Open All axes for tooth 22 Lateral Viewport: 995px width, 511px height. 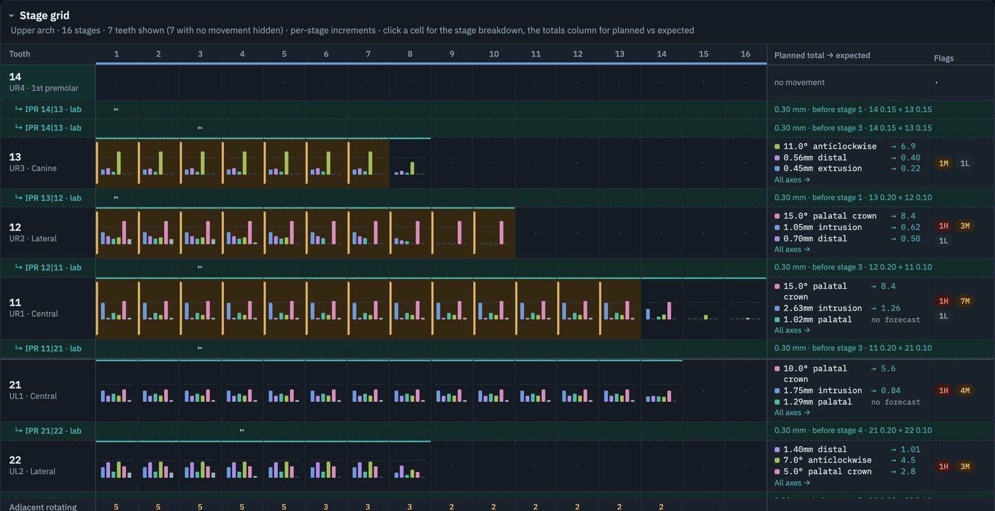tap(792, 483)
